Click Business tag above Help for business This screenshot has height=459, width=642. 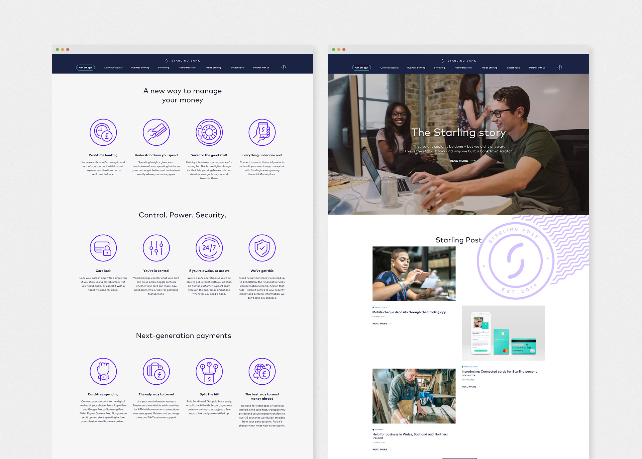[378, 430]
